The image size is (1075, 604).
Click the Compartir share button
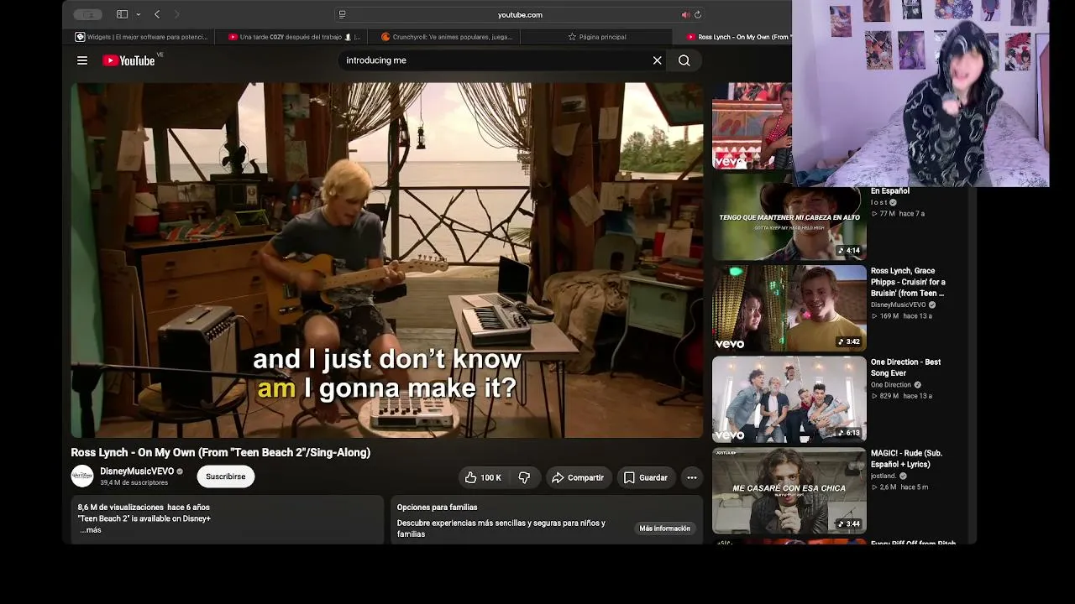coord(578,477)
